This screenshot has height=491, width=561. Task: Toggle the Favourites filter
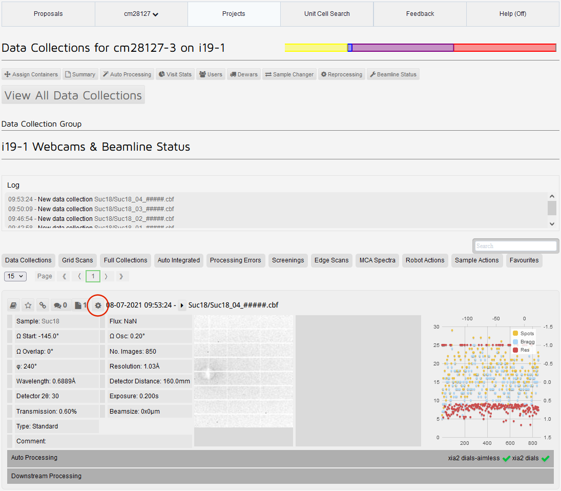524,260
